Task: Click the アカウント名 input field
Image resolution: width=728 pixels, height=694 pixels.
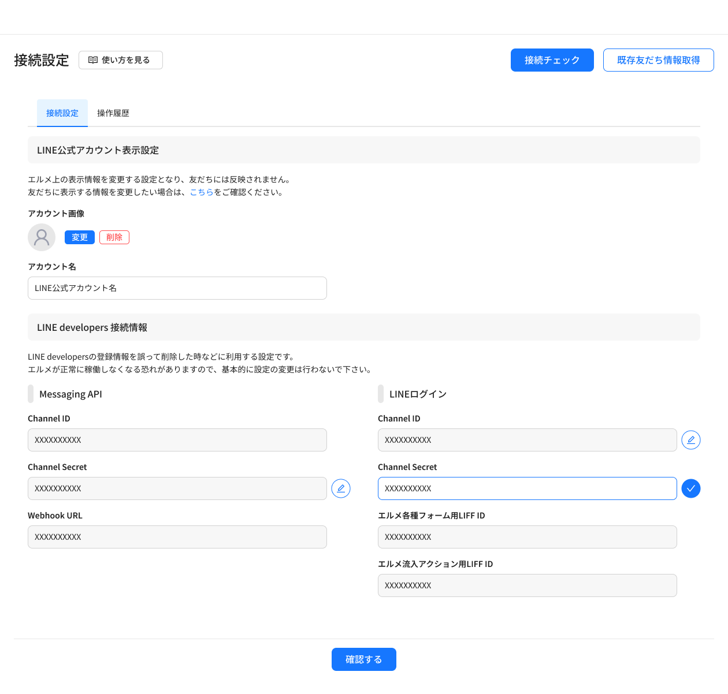Action: point(177,288)
